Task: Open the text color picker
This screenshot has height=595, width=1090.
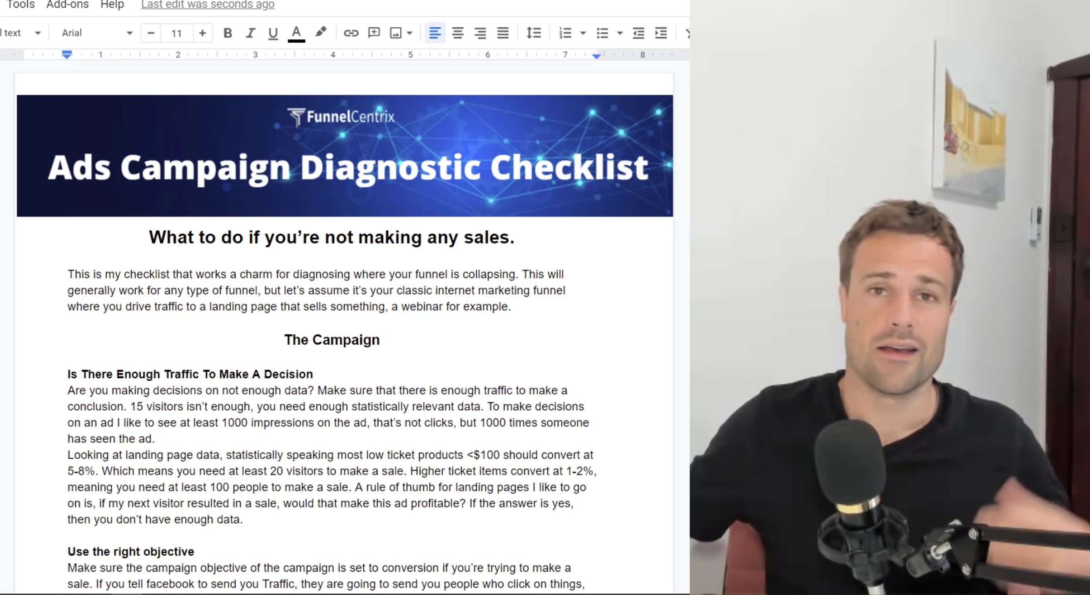Action: pos(296,33)
